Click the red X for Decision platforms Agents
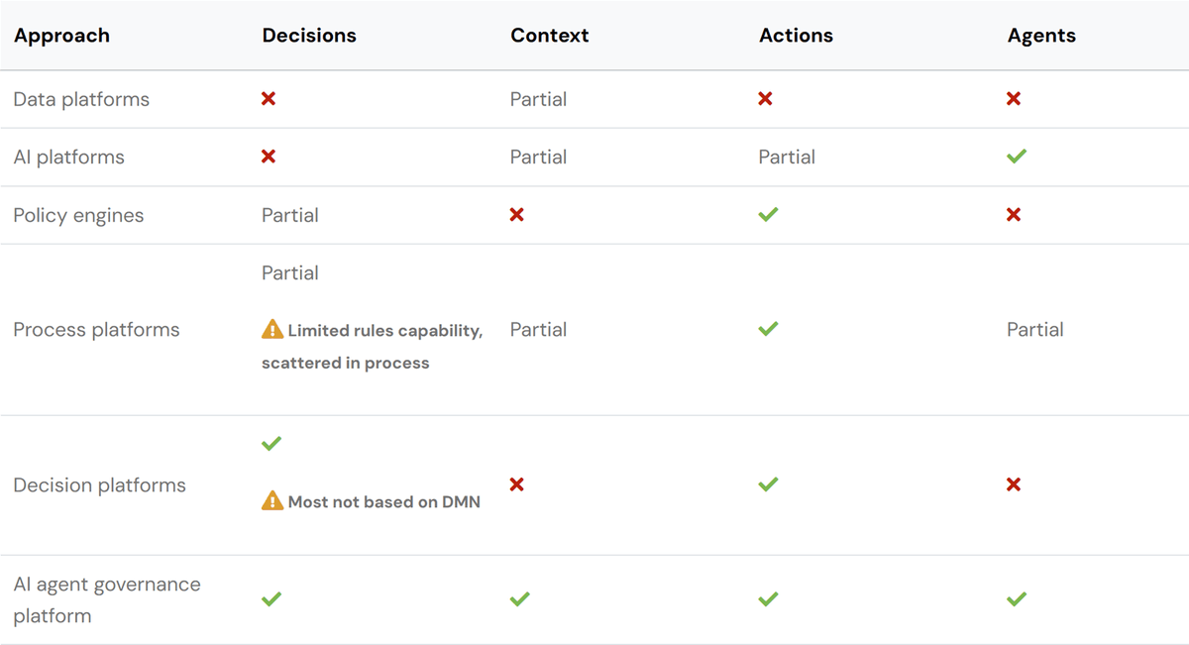 click(1014, 484)
